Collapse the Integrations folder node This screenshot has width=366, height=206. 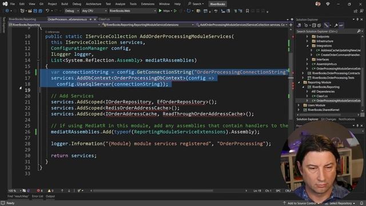pos(307,46)
